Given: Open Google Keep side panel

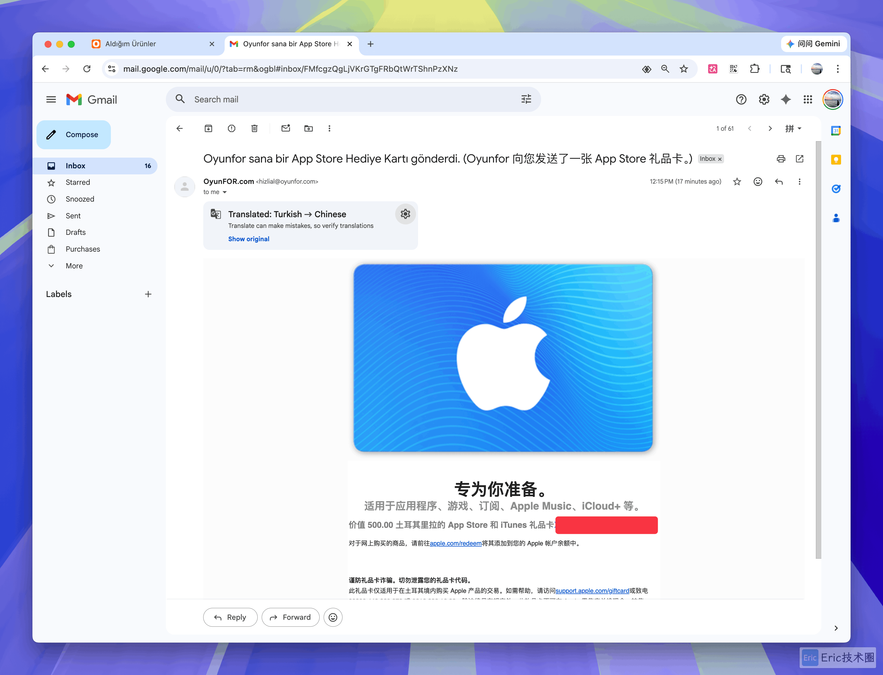Looking at the screenshot, I should coord(836,160).
